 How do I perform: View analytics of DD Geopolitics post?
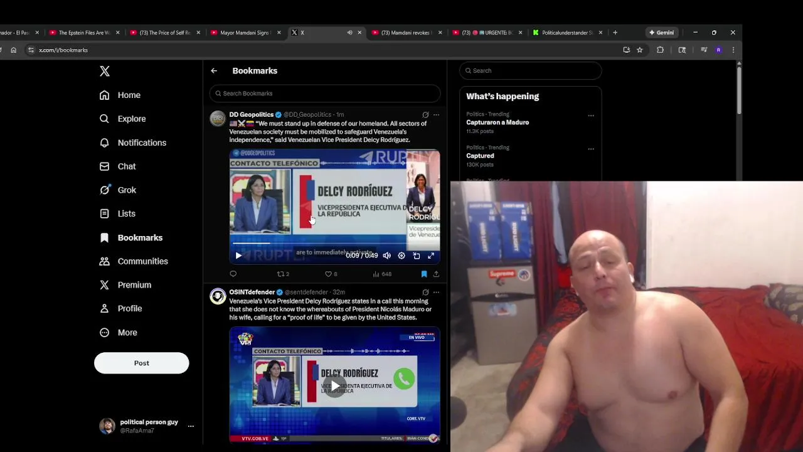[x=382, y=274]
